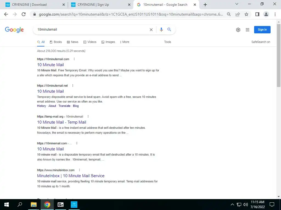Open the taskbar clock and date
Screen dimensions: 281x210
coord(257,205)
